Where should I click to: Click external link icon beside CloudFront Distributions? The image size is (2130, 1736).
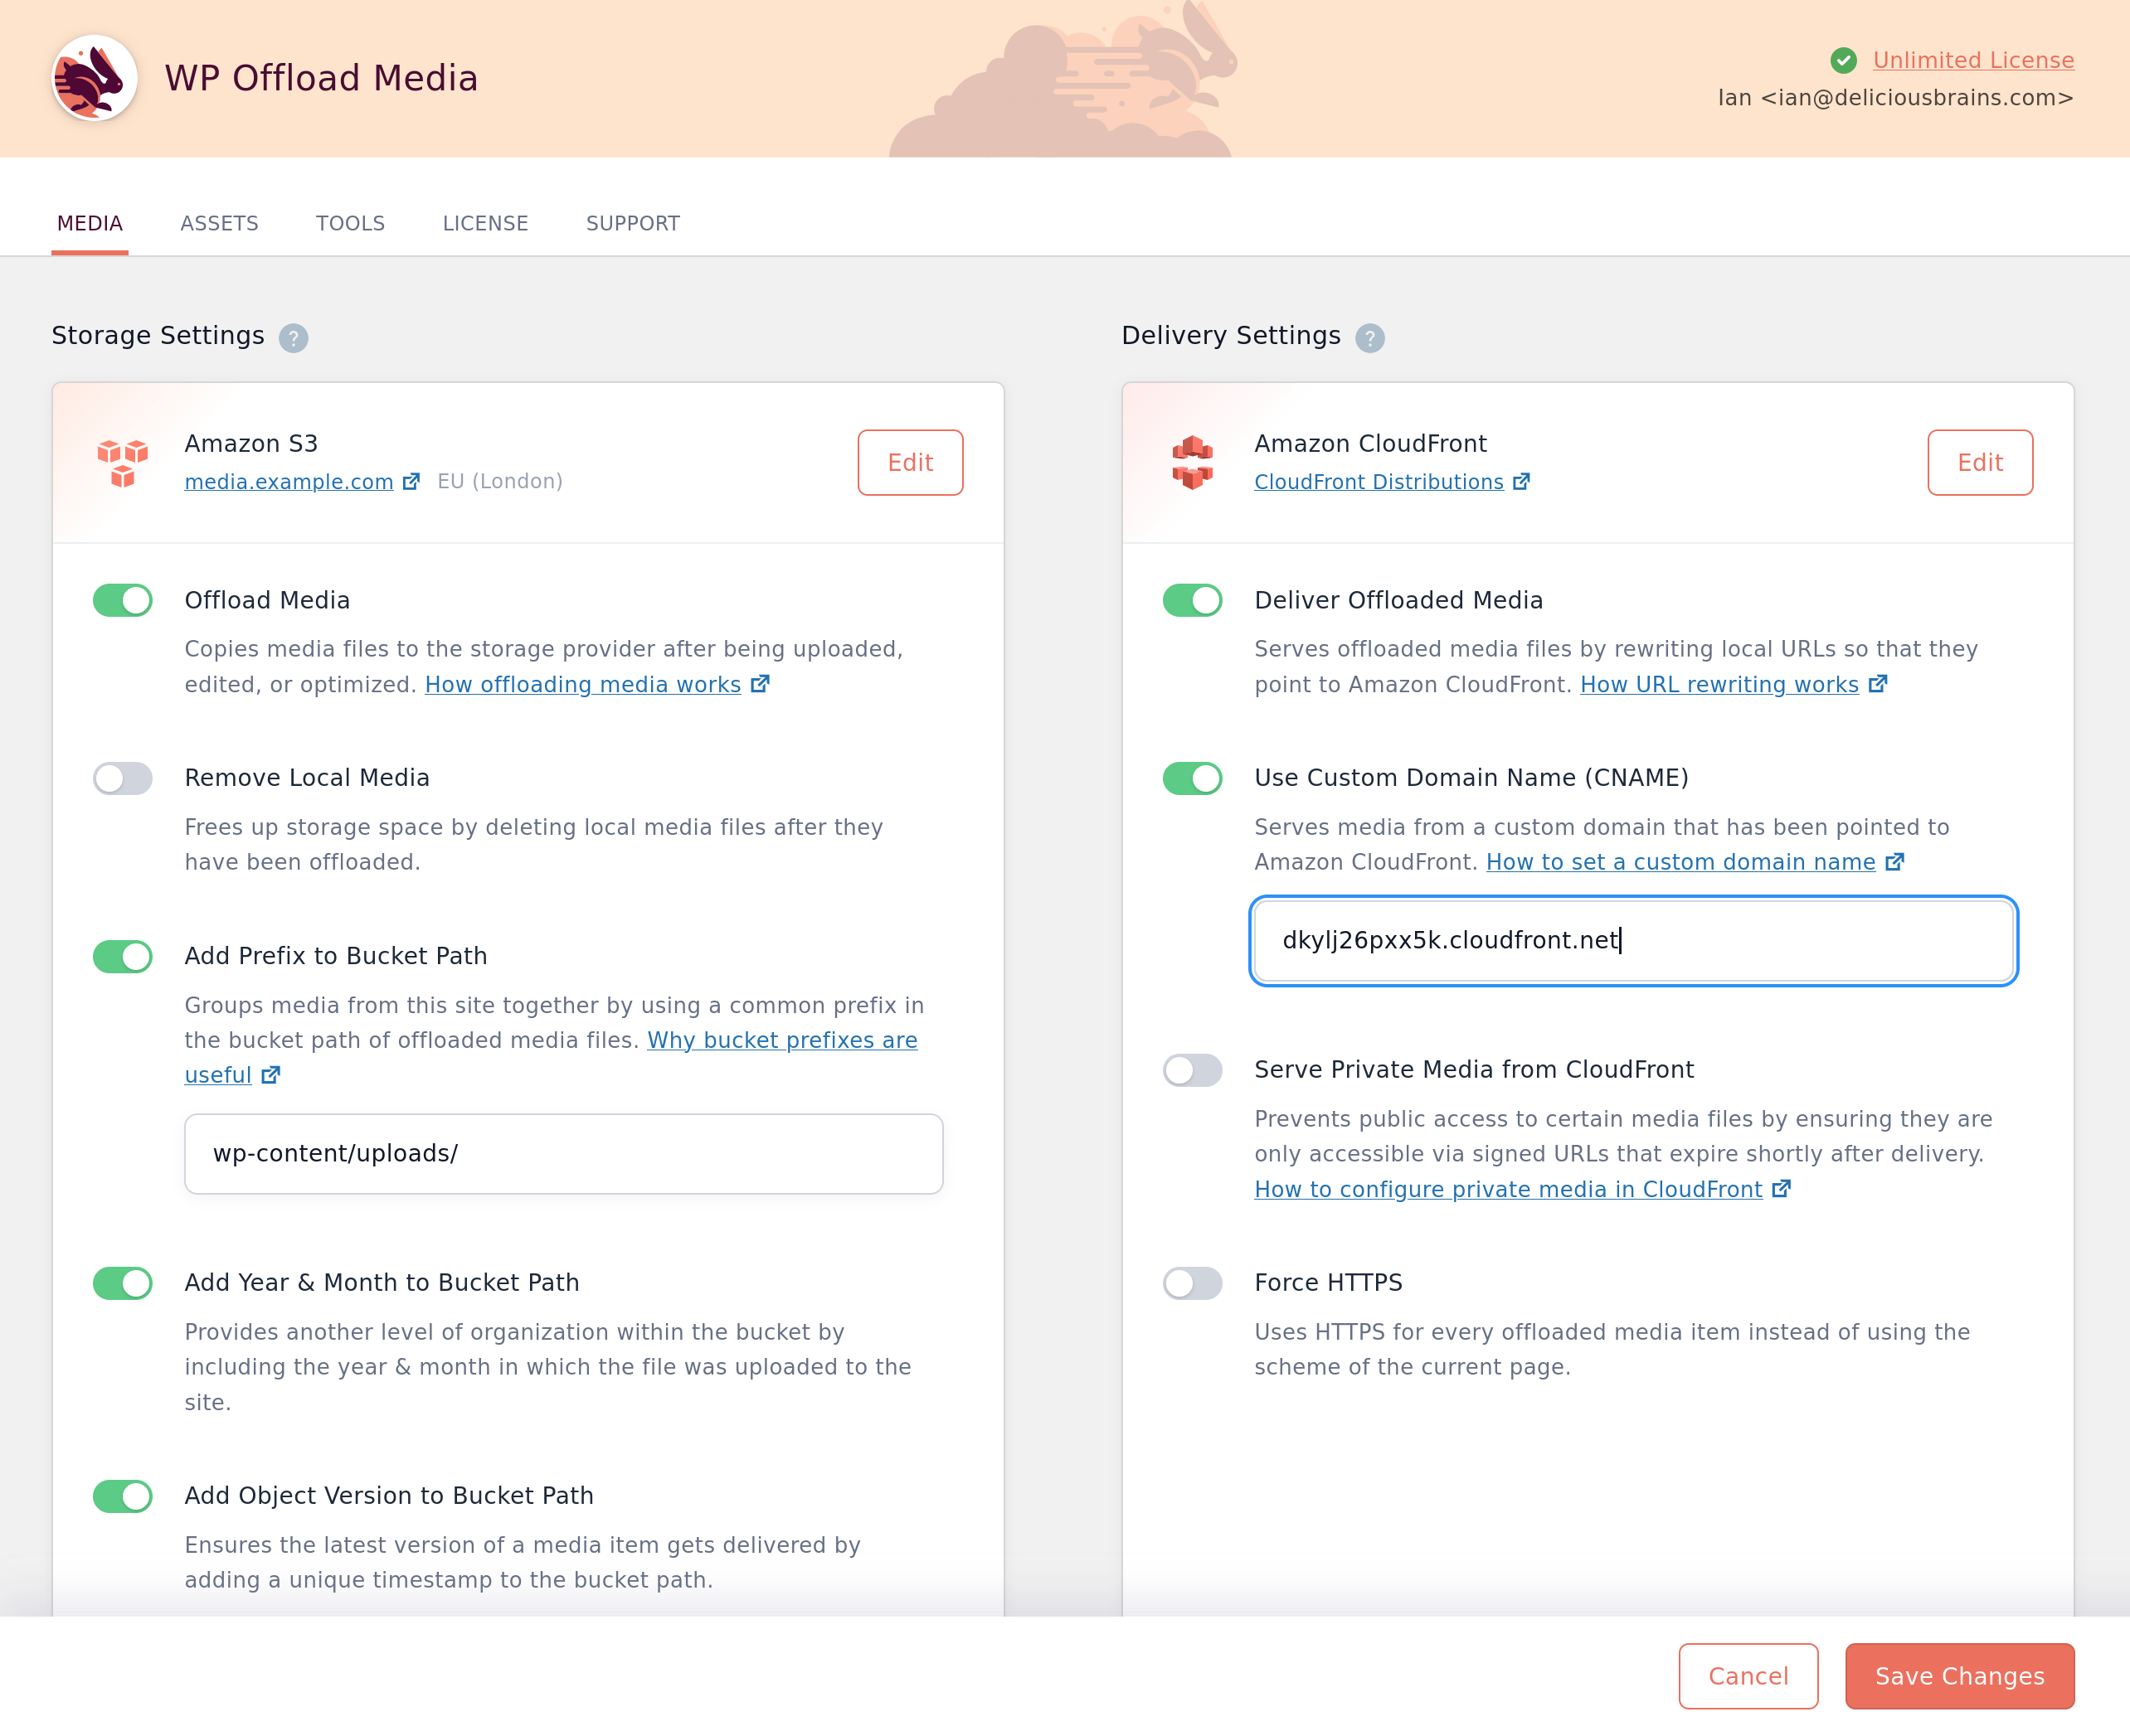(x=1520, y=482)
